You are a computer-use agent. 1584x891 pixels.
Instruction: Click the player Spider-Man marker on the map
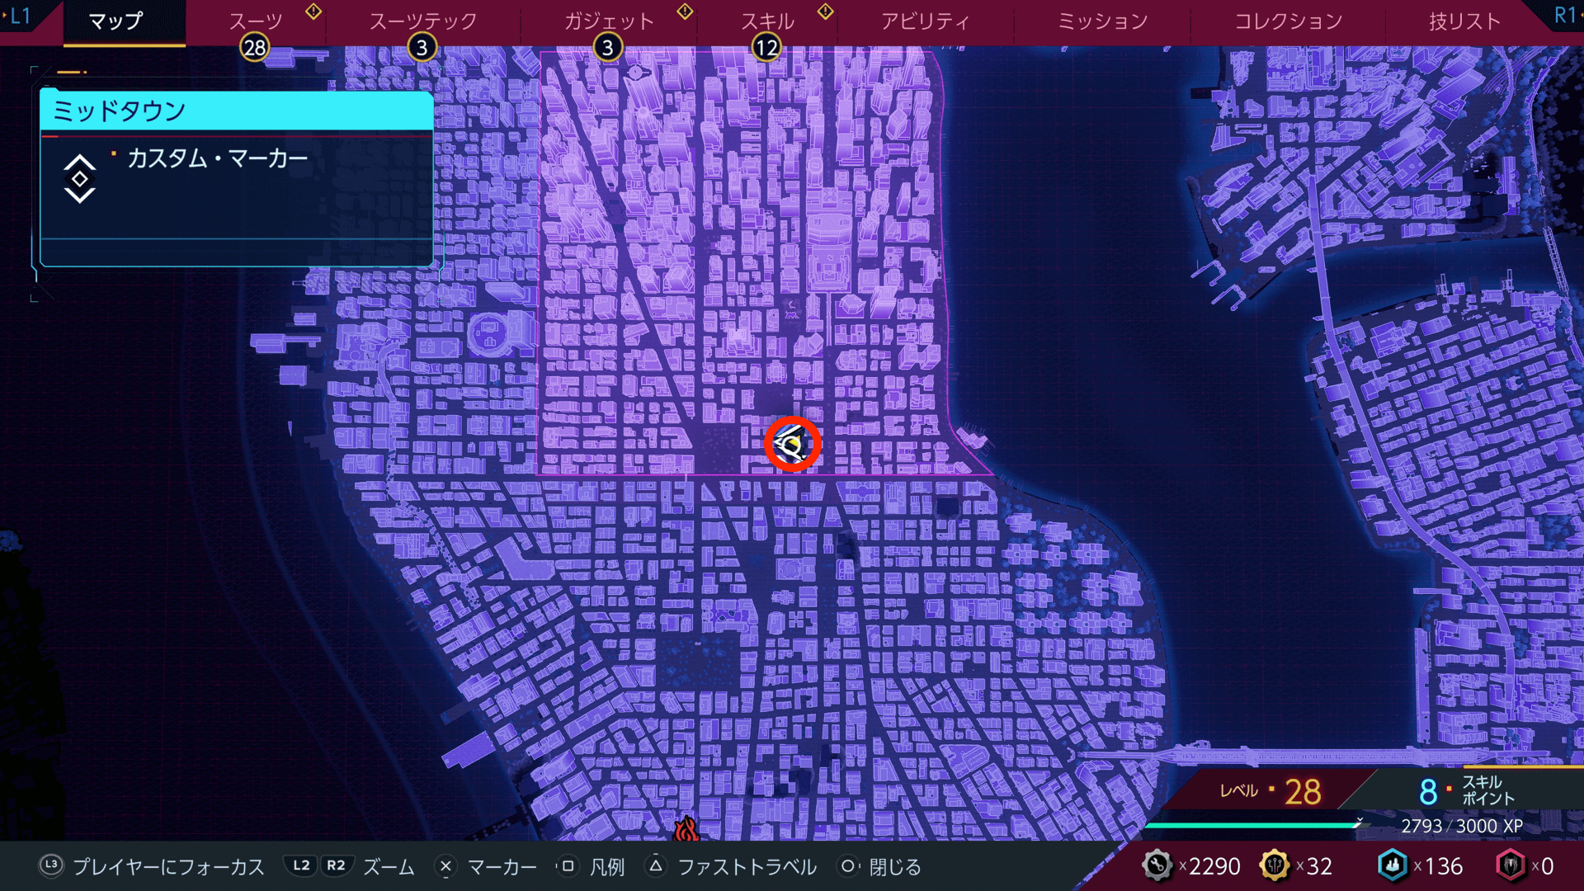(x=792, y=445)
